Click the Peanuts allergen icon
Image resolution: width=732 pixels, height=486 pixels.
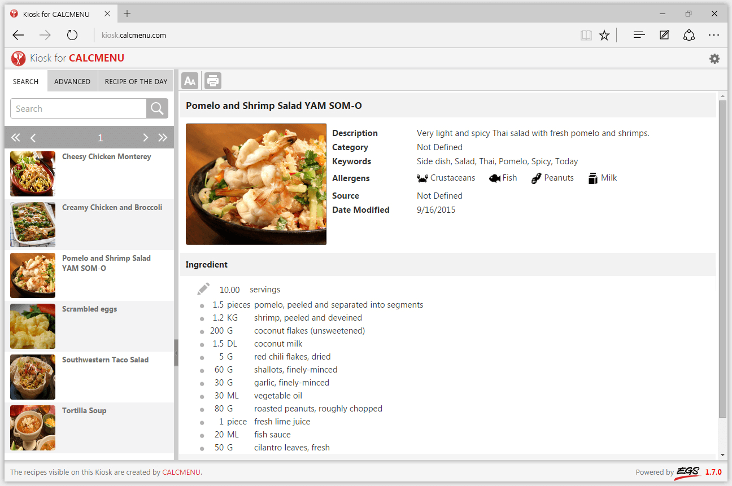535,177
